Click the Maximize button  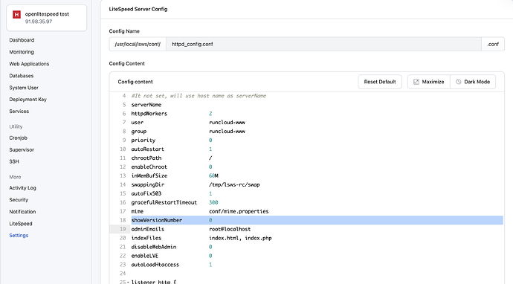click(429, 82)
